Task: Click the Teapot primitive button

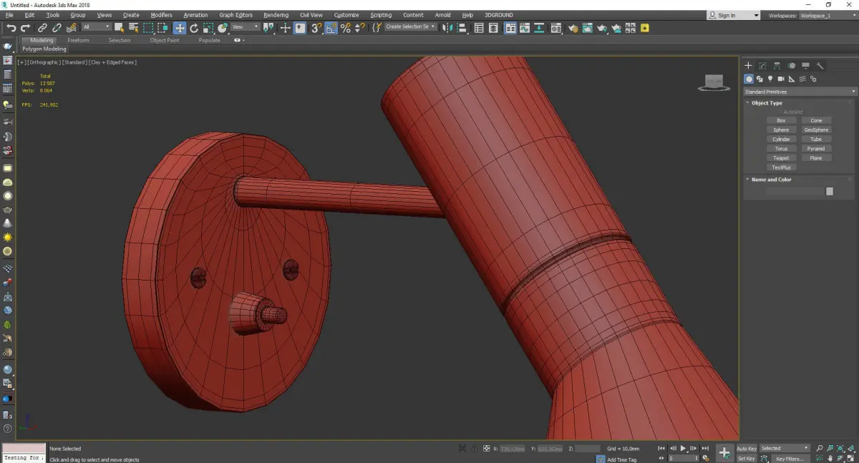Action: 781,158
